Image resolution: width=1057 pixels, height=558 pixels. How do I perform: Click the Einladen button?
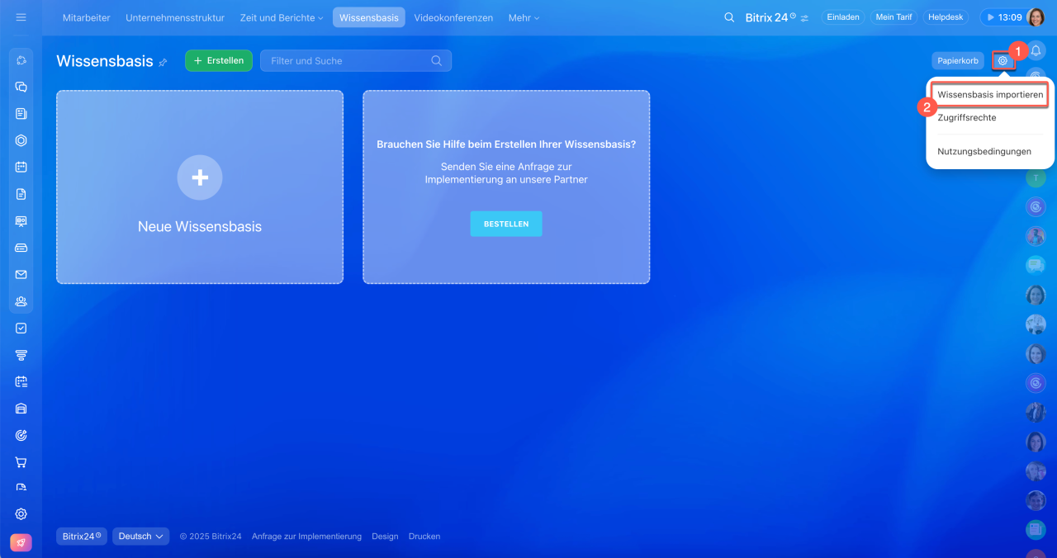point(842,17)
